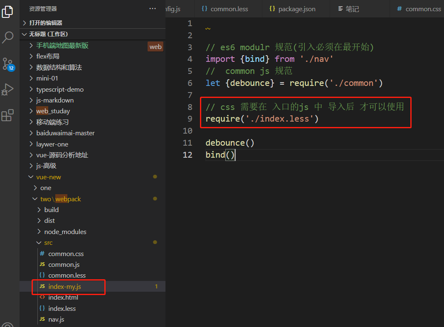Viewport: 444px width, 327px height.
Task: Click the braces icon beside common.less
Action: pos(42,275)
